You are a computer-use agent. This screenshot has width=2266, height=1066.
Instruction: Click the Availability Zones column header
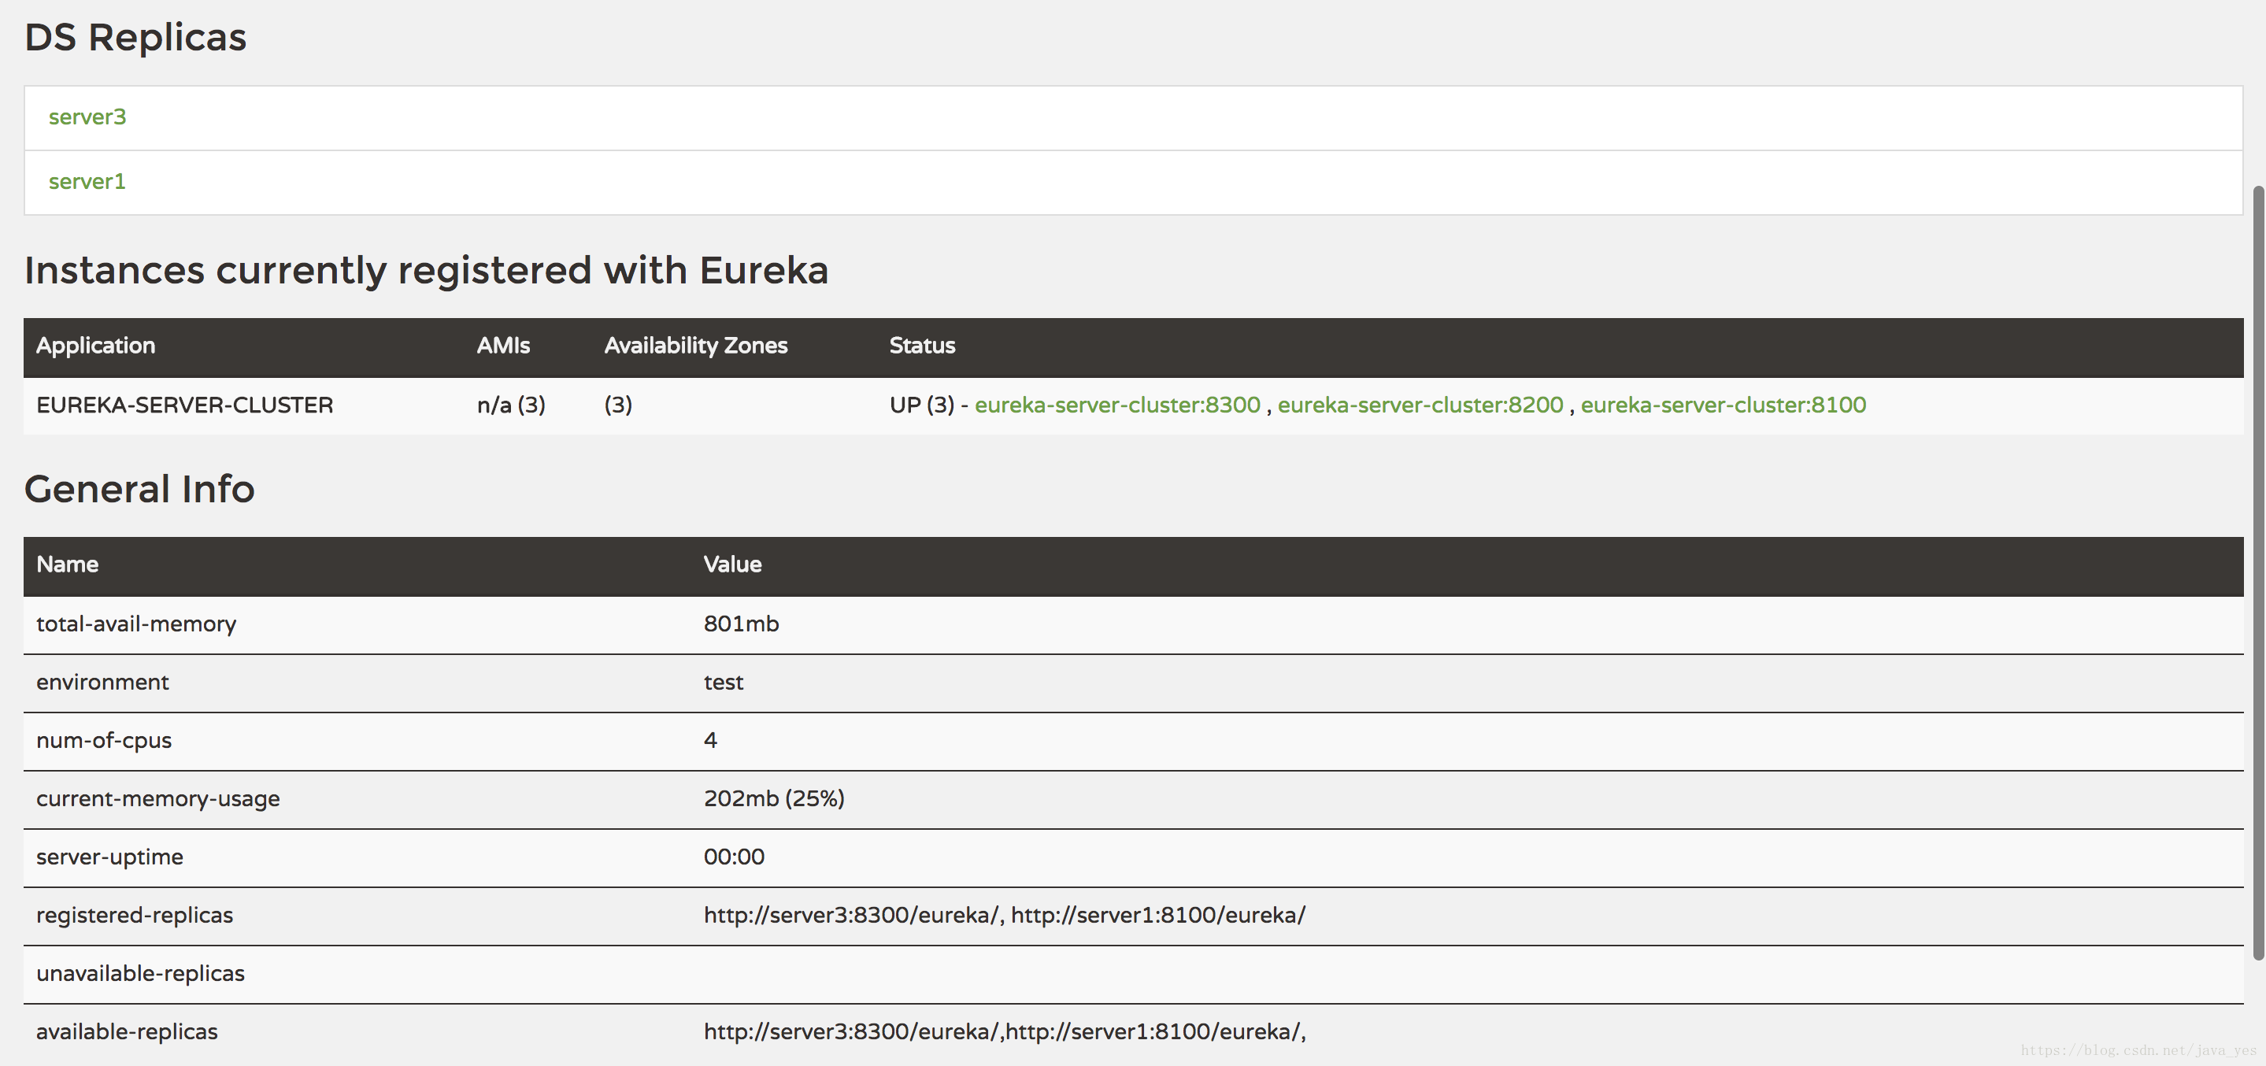click(x=696, y=346)
